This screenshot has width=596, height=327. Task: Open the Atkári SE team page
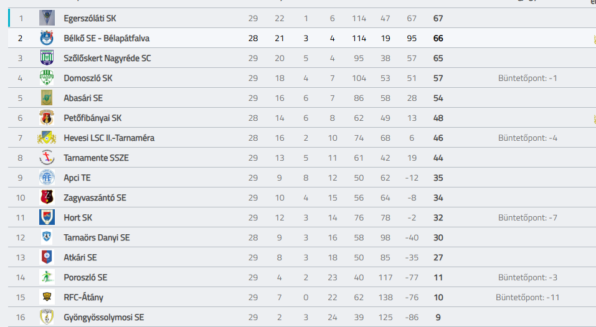click(80, 257)
